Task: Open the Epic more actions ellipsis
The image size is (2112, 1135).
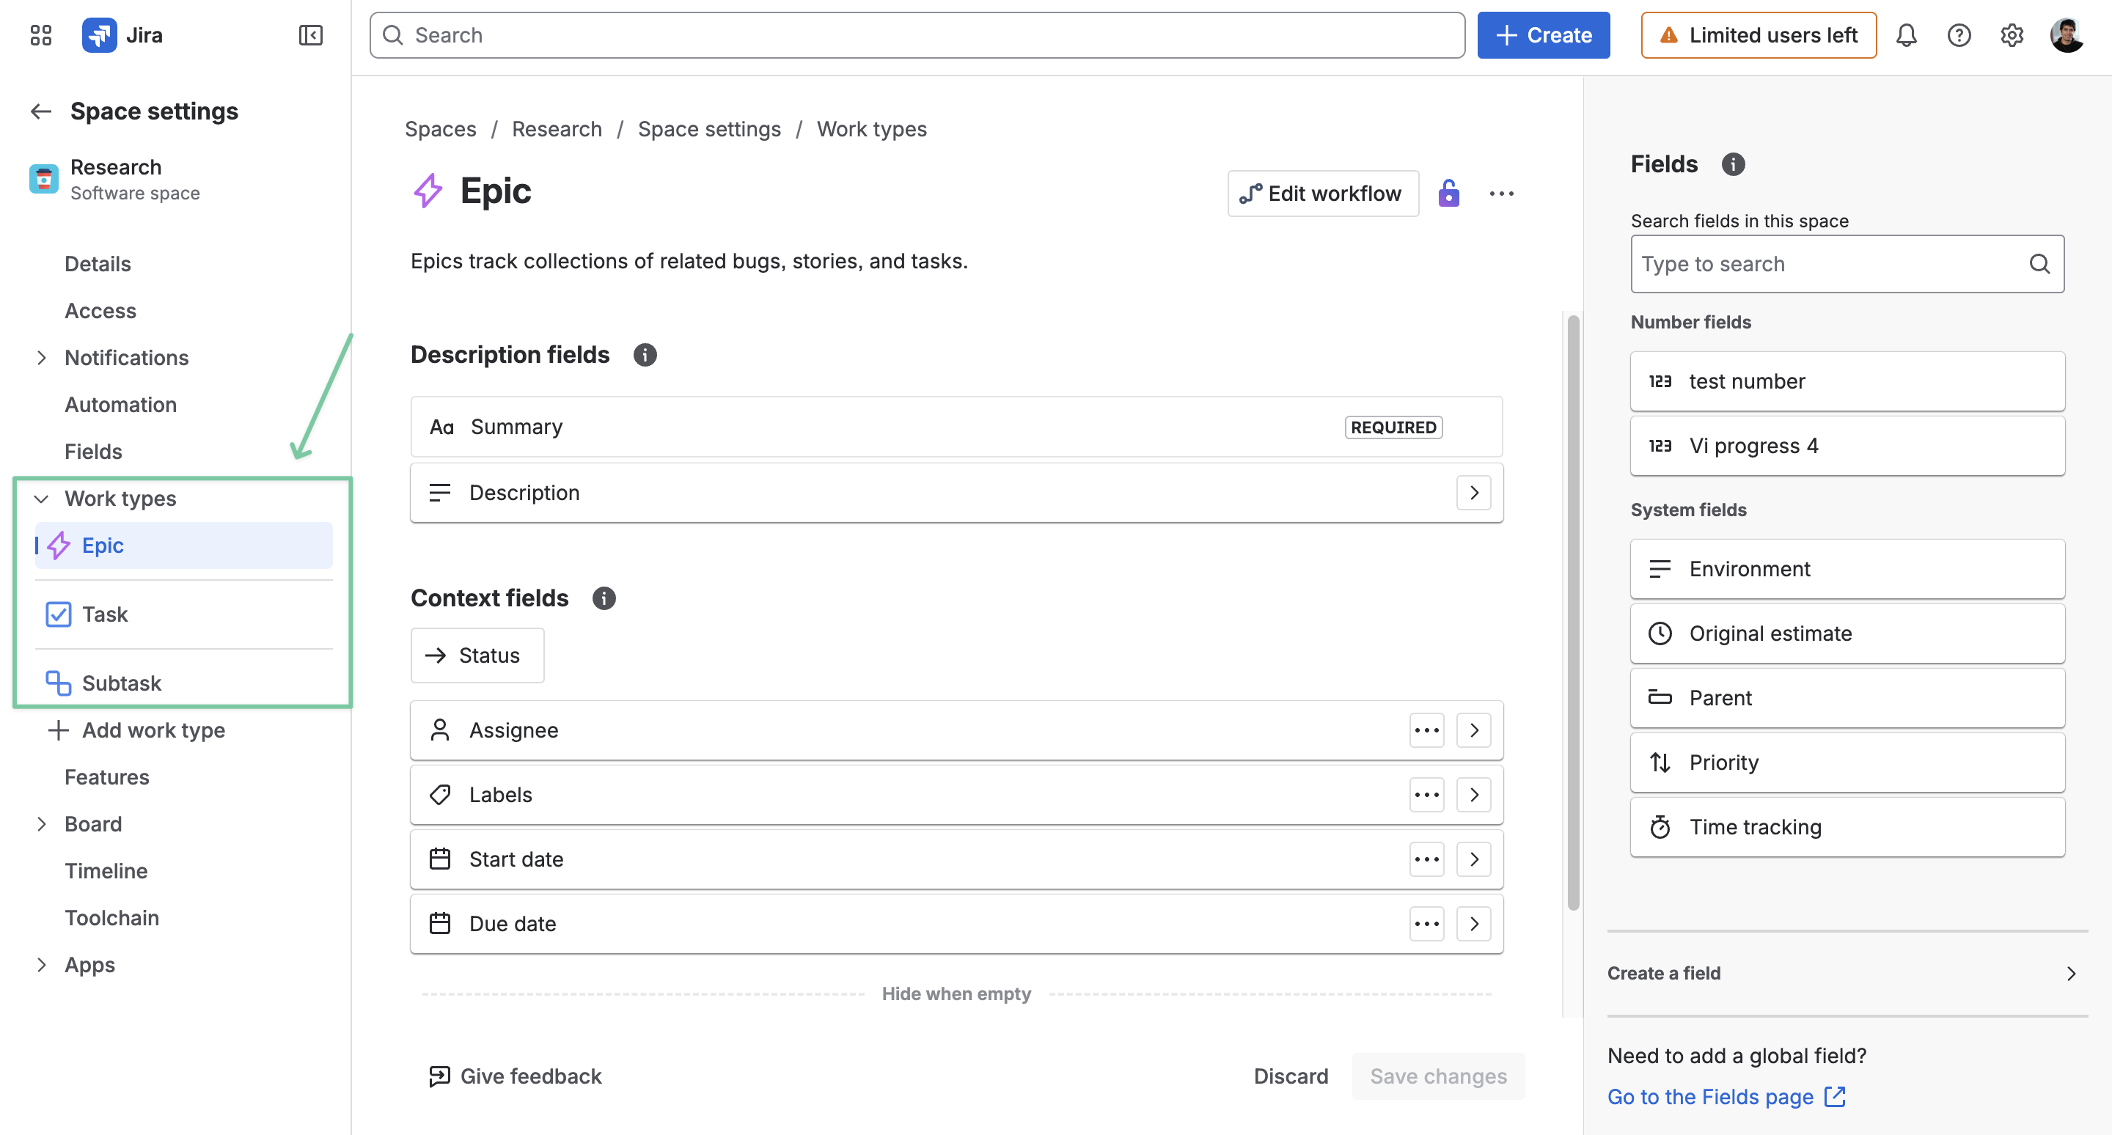Action: click(1501, 194)
